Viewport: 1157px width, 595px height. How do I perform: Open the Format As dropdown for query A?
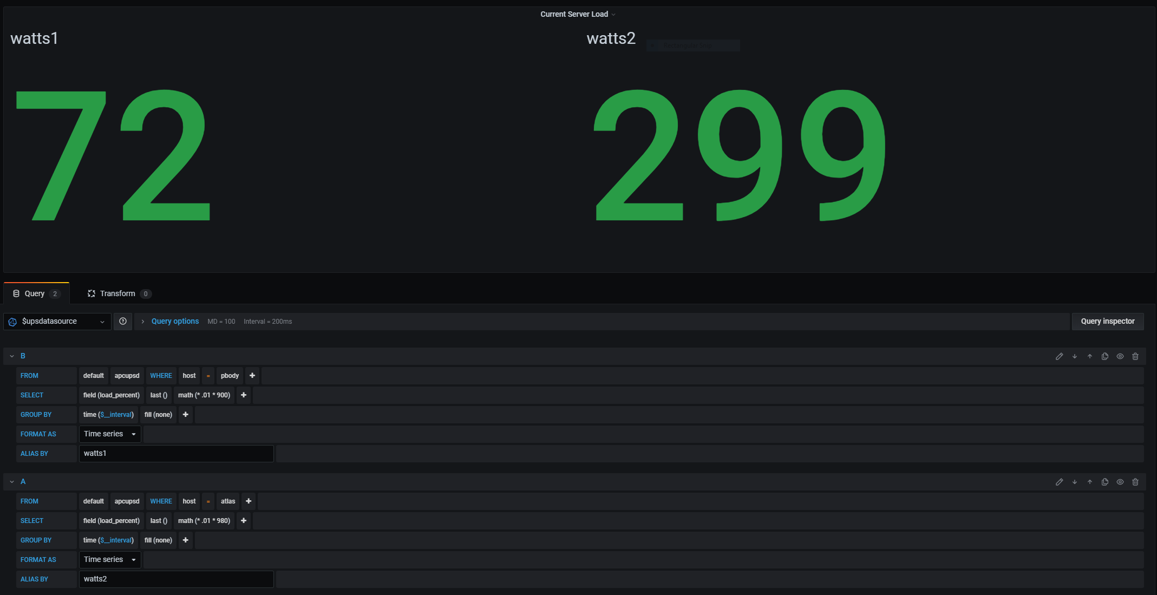click(110, 560)
